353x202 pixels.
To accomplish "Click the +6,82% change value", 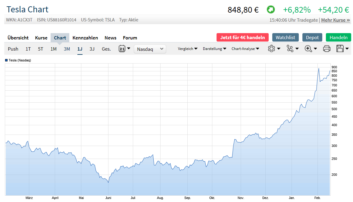I will 297,10.
